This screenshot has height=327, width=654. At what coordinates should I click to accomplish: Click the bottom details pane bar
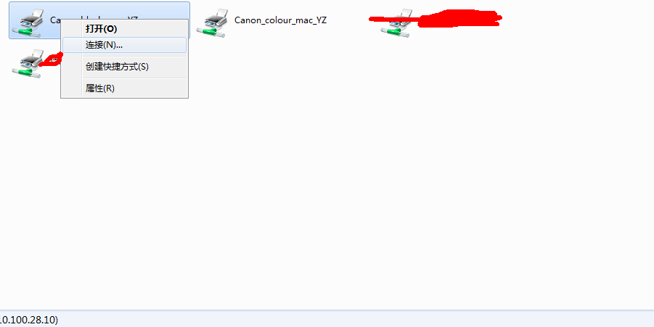pos(327,319)
